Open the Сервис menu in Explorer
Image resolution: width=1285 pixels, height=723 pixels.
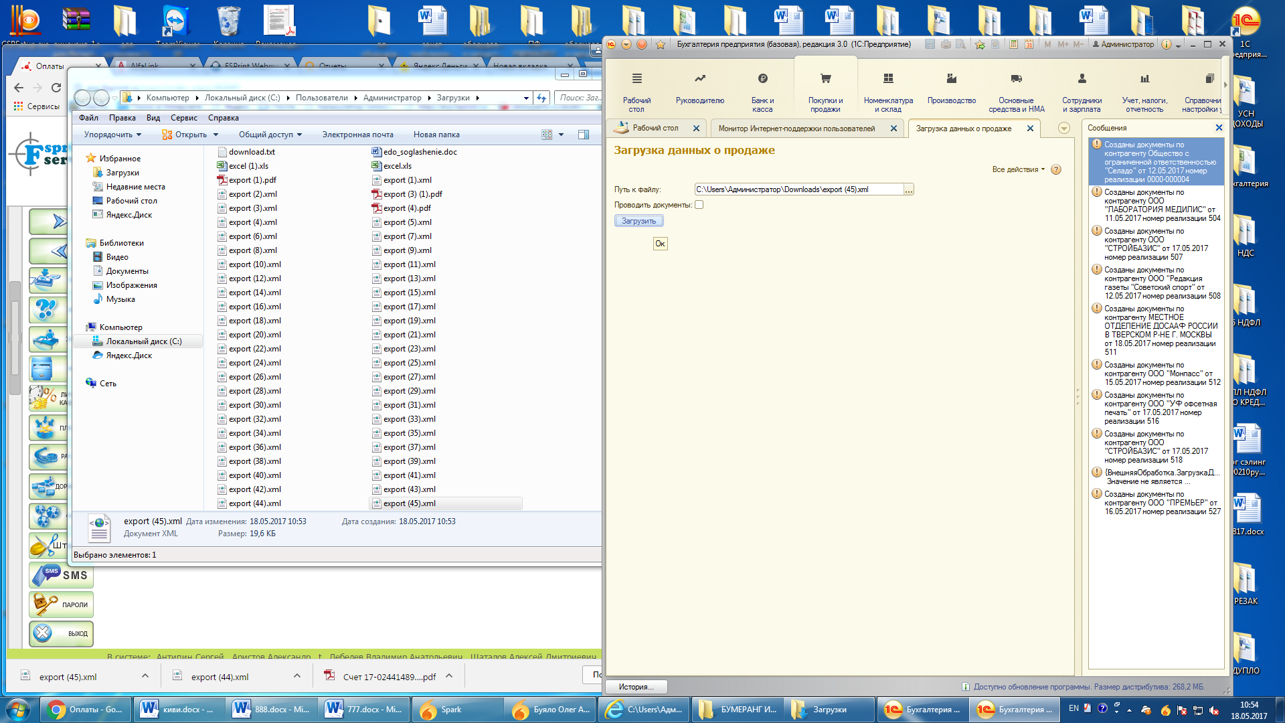[x=183, y=118]
